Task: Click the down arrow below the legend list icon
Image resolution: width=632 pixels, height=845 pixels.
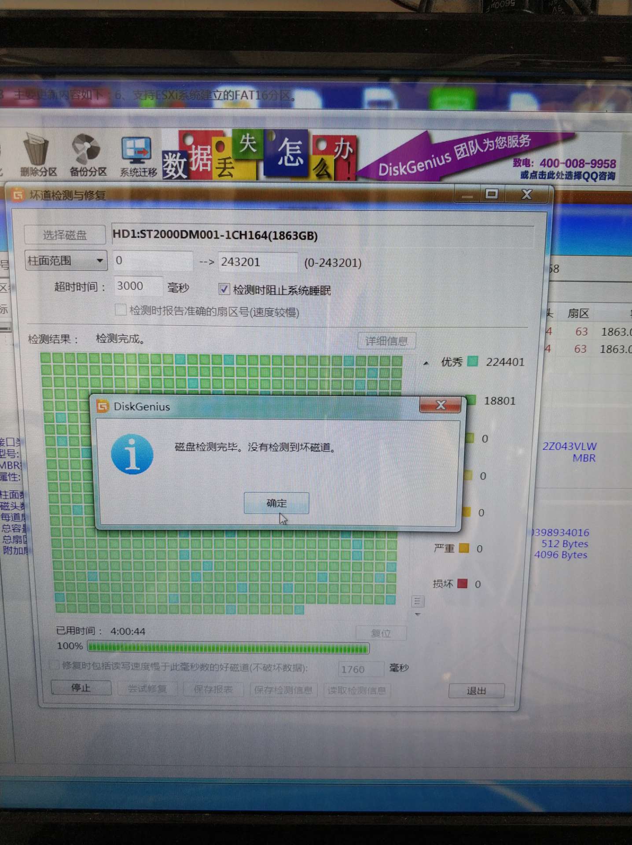Action: click(418, 614)
